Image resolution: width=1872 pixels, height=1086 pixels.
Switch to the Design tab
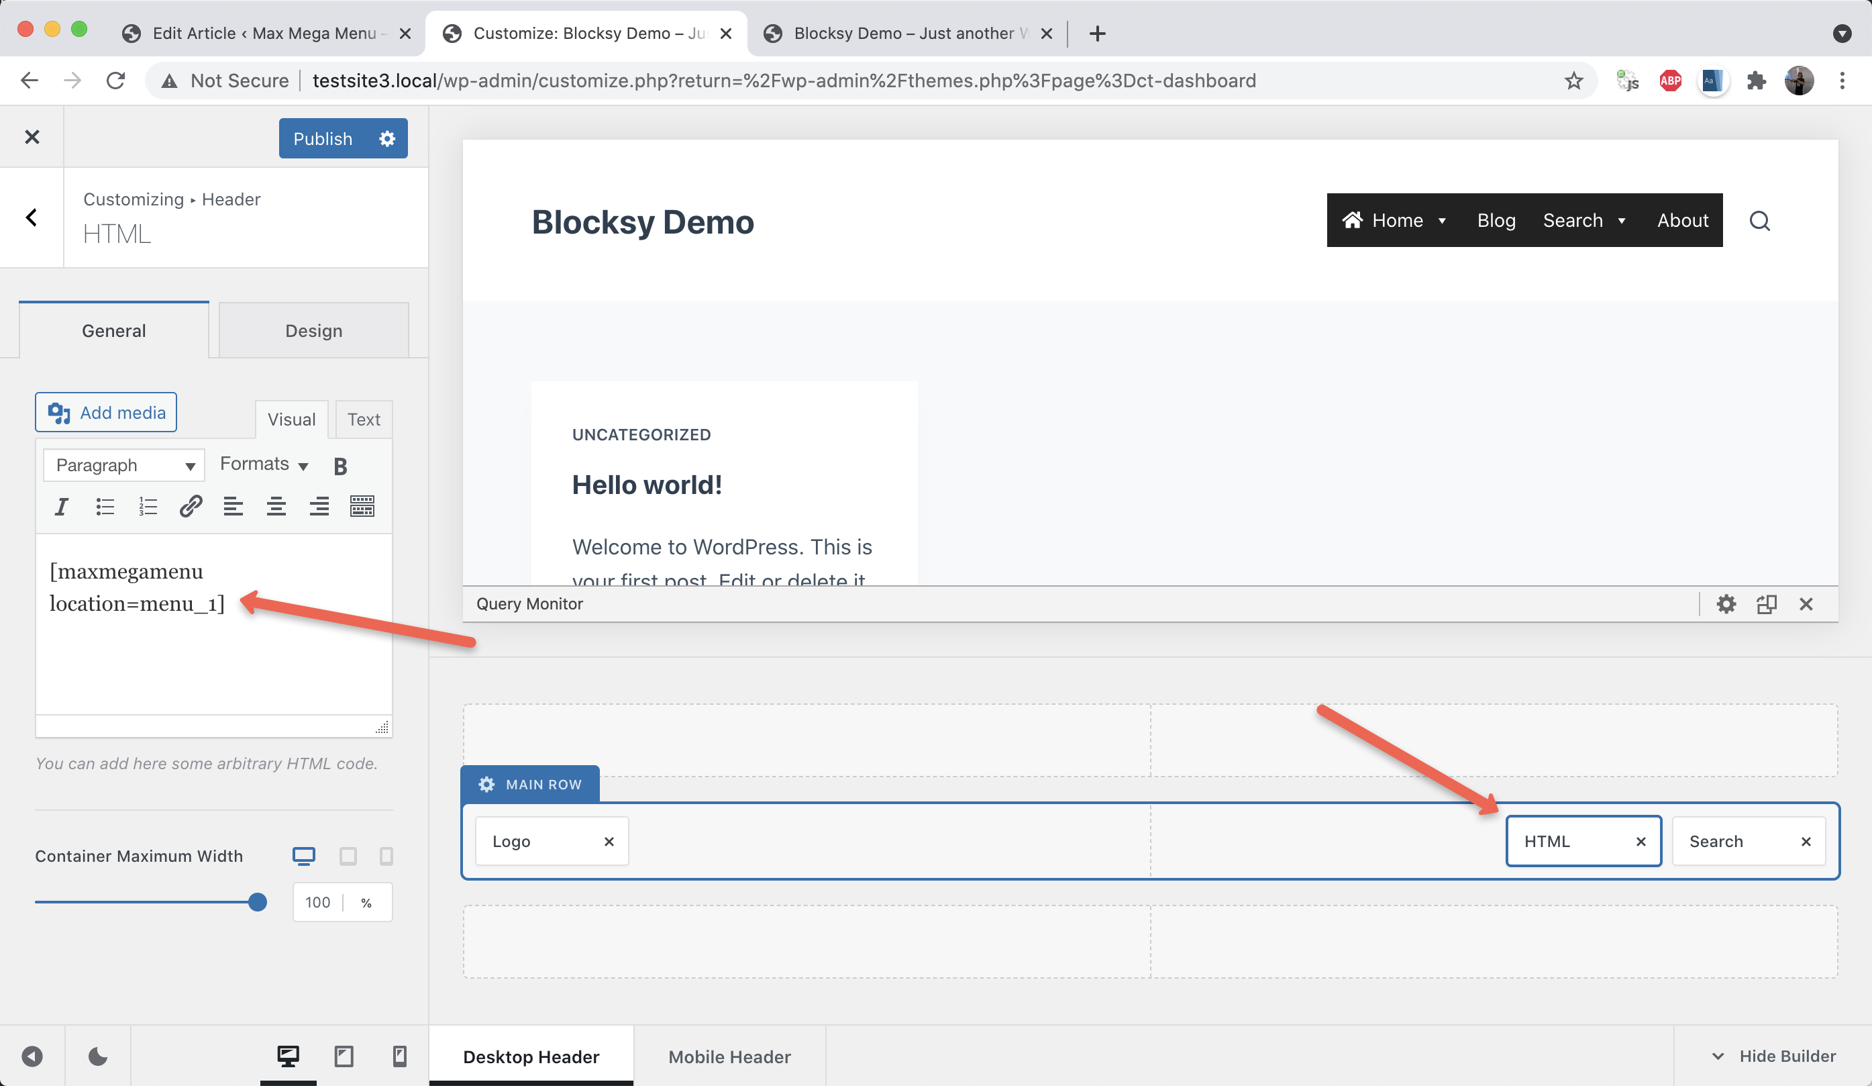pyautogui.click(x=313, y=331)
